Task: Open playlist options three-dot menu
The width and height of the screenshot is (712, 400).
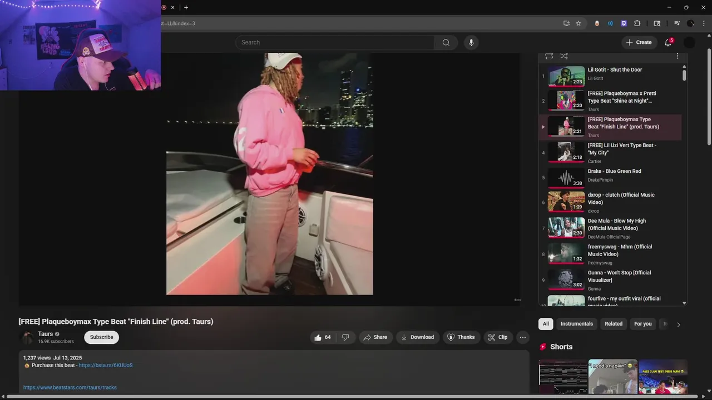Action: (x=677, y=56)
